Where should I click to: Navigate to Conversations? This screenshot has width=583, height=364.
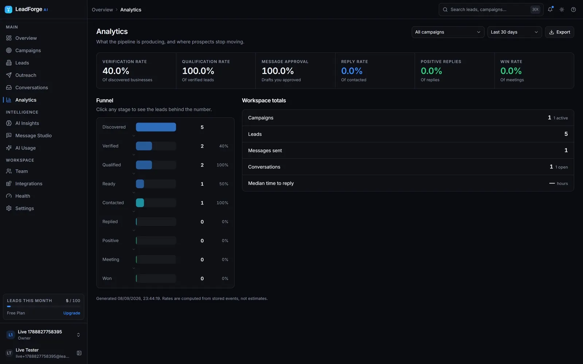[x=44, y=87]
